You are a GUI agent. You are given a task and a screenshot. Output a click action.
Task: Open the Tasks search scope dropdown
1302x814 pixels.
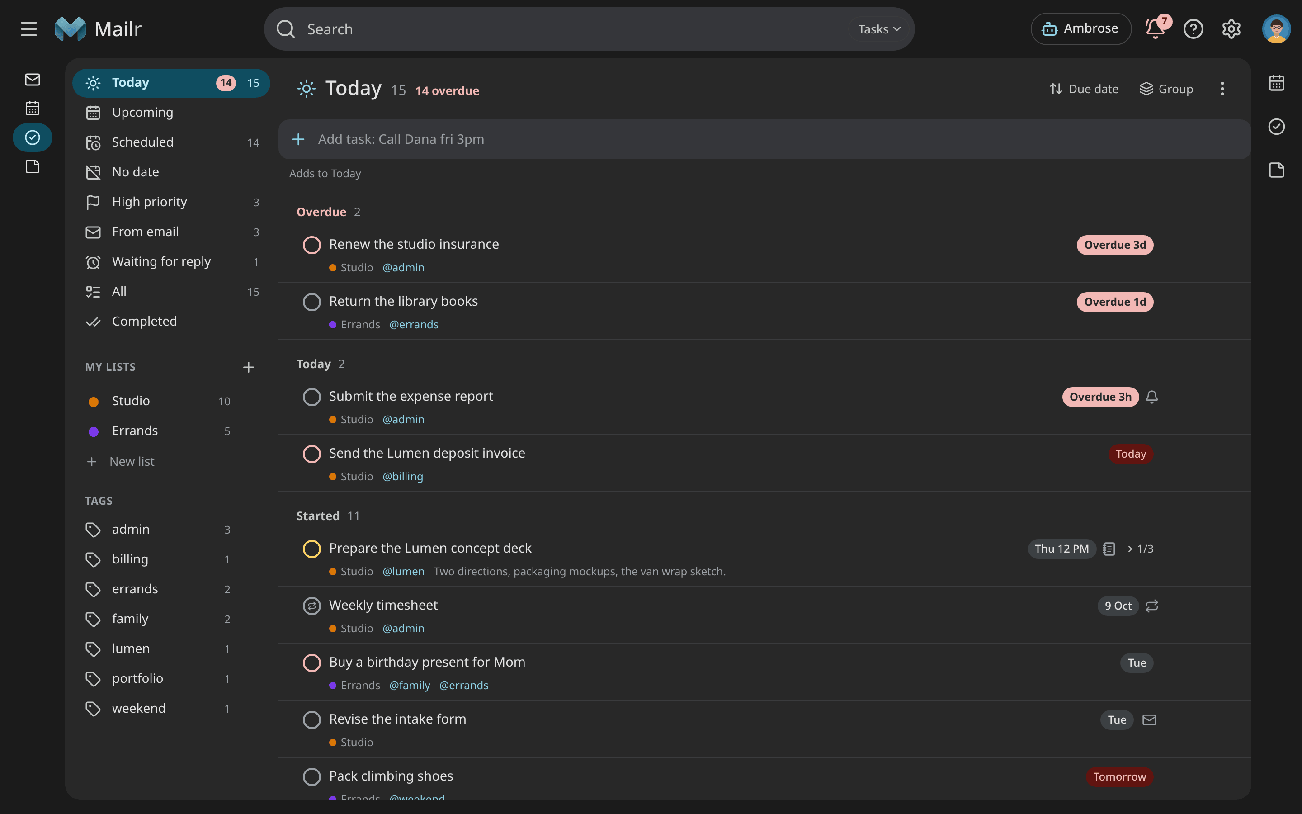click(878, 29)
